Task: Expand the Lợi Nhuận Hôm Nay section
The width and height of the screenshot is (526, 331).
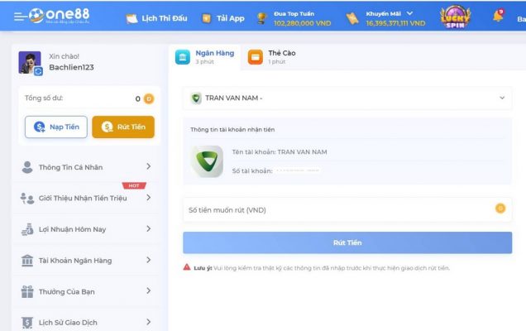Action: pos(86,229)
